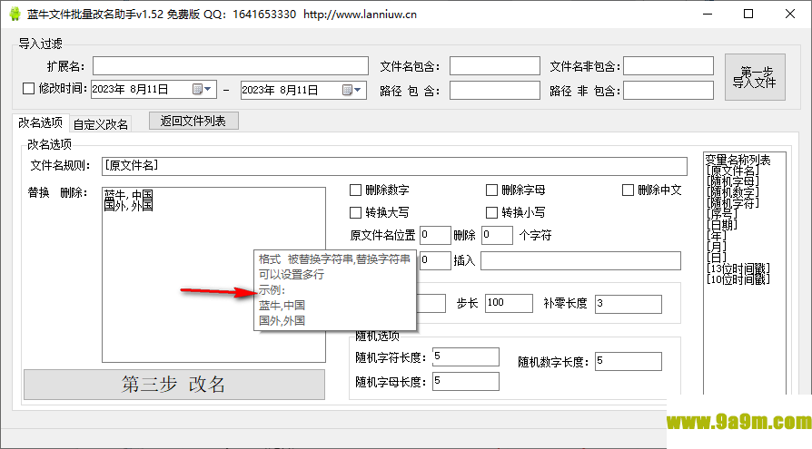Focus the 路径包含 input field
Screen dimensions: 812x449
click(494, 91)
